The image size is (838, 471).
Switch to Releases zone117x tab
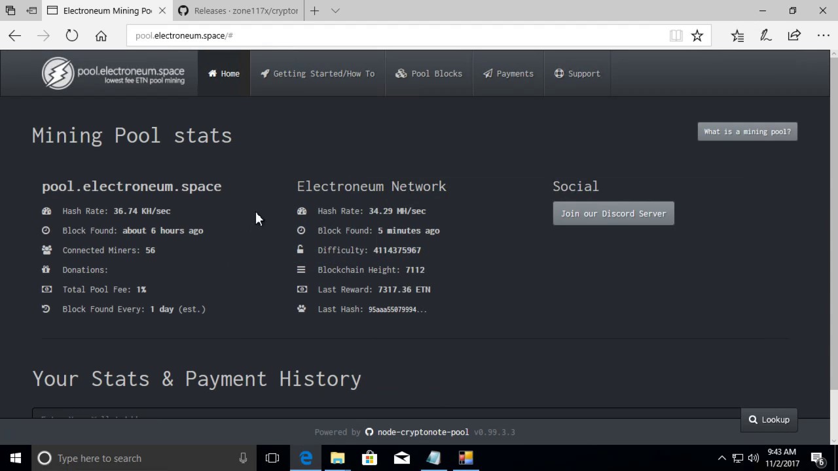239,10
